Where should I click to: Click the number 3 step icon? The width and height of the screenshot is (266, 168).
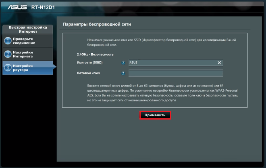tap(7, 67)
